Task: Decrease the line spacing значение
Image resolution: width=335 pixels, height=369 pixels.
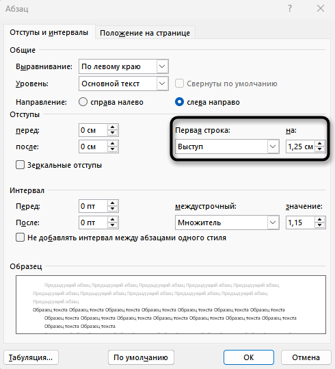Action: pyautogui.click(x=320, y=225)
